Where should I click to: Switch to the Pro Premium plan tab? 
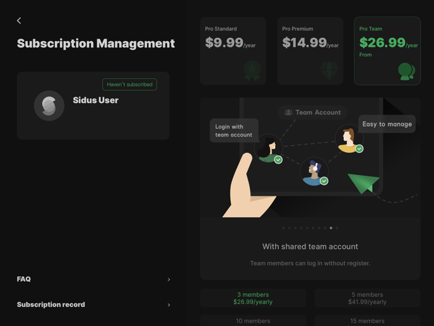click(310, 51)
